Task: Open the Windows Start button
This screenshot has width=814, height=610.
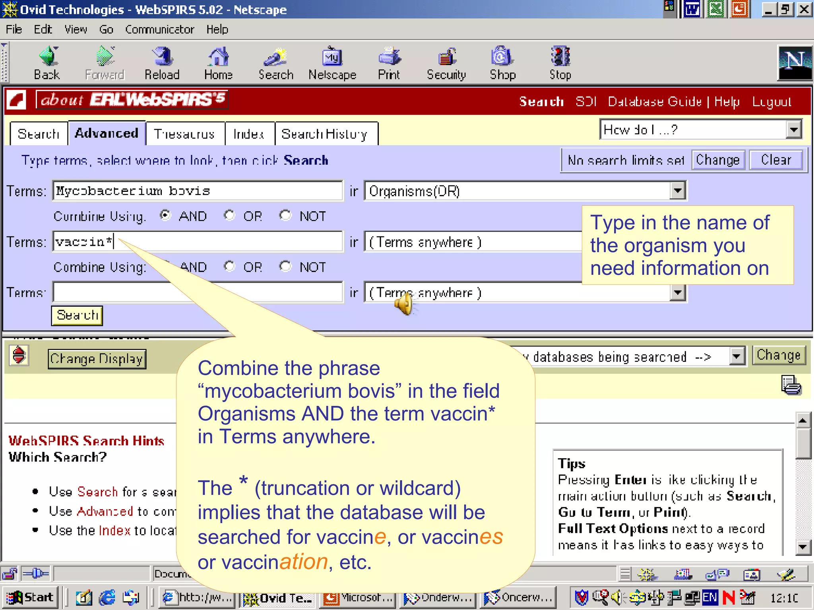Action: 30,597
